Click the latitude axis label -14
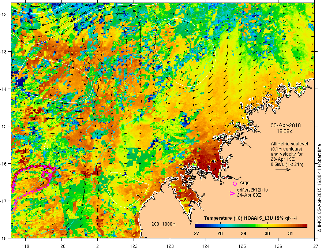Image resolution: width=322 pixels, height=249 pixels. coord(4,89)
